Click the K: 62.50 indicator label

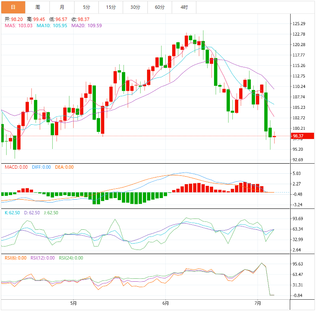coord(13,213)
